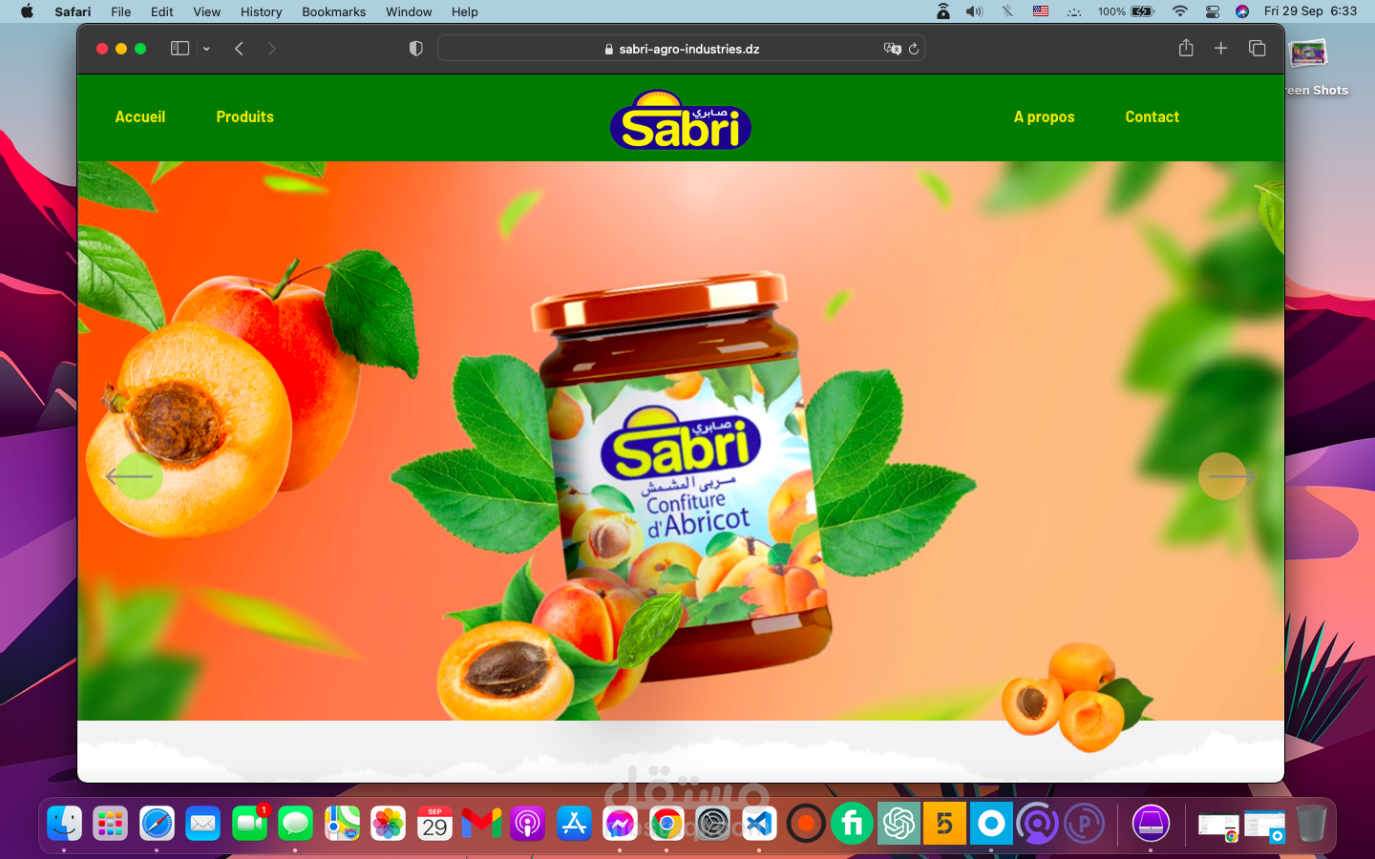Screen dimensions: 1375x859
Task: Click the Bluetooth icon in menu bar
Action: 1007,11
